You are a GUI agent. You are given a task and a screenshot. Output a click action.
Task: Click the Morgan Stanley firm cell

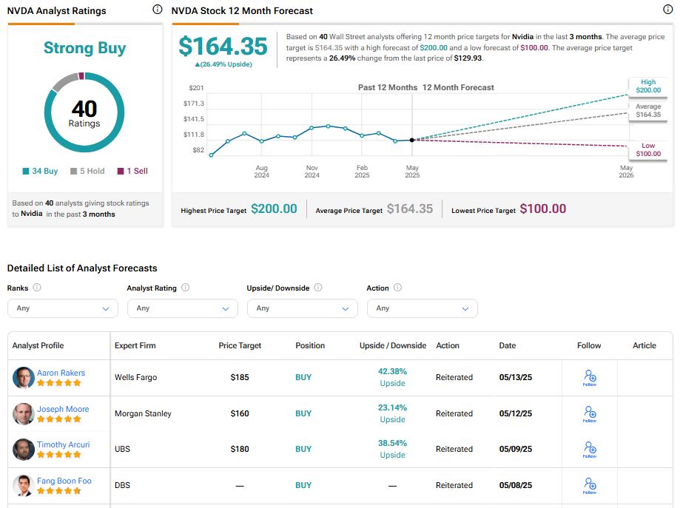click(143, 414)
